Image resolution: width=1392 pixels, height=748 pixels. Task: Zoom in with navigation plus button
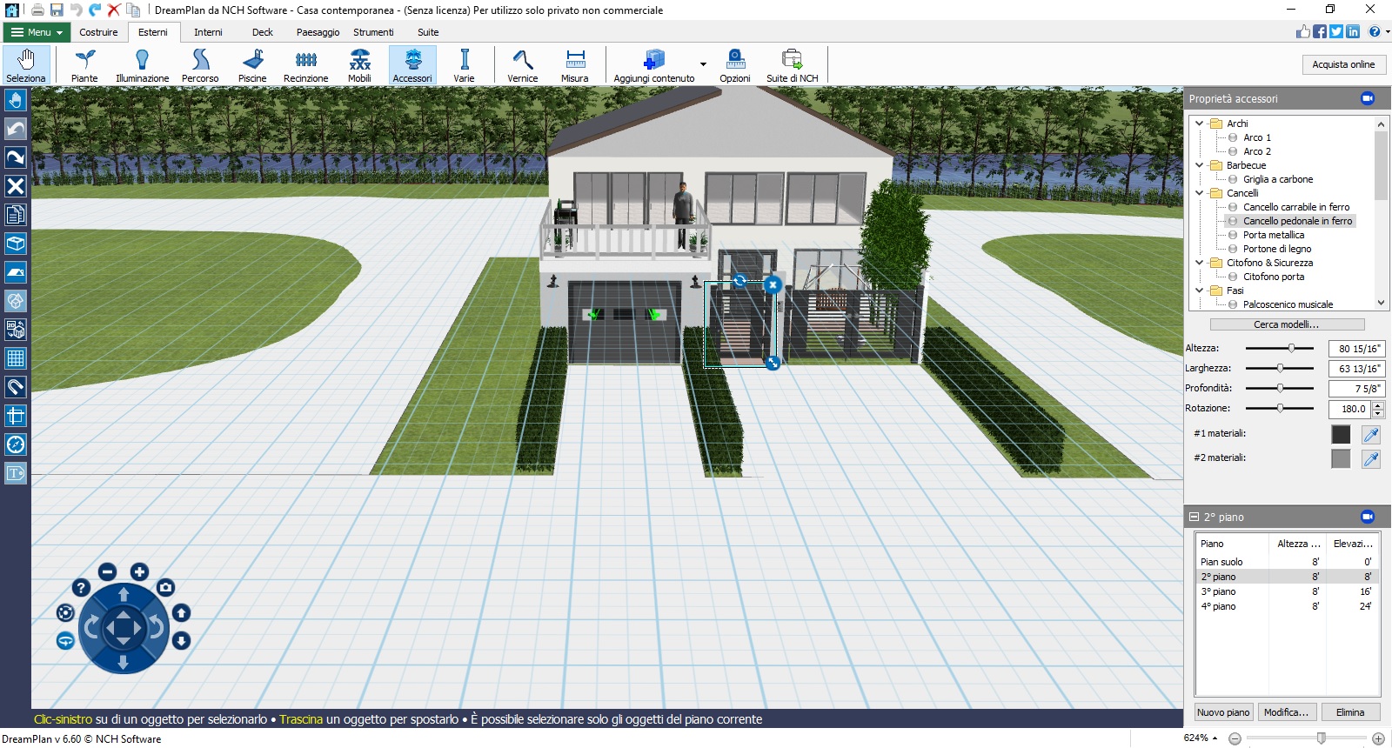139,571
